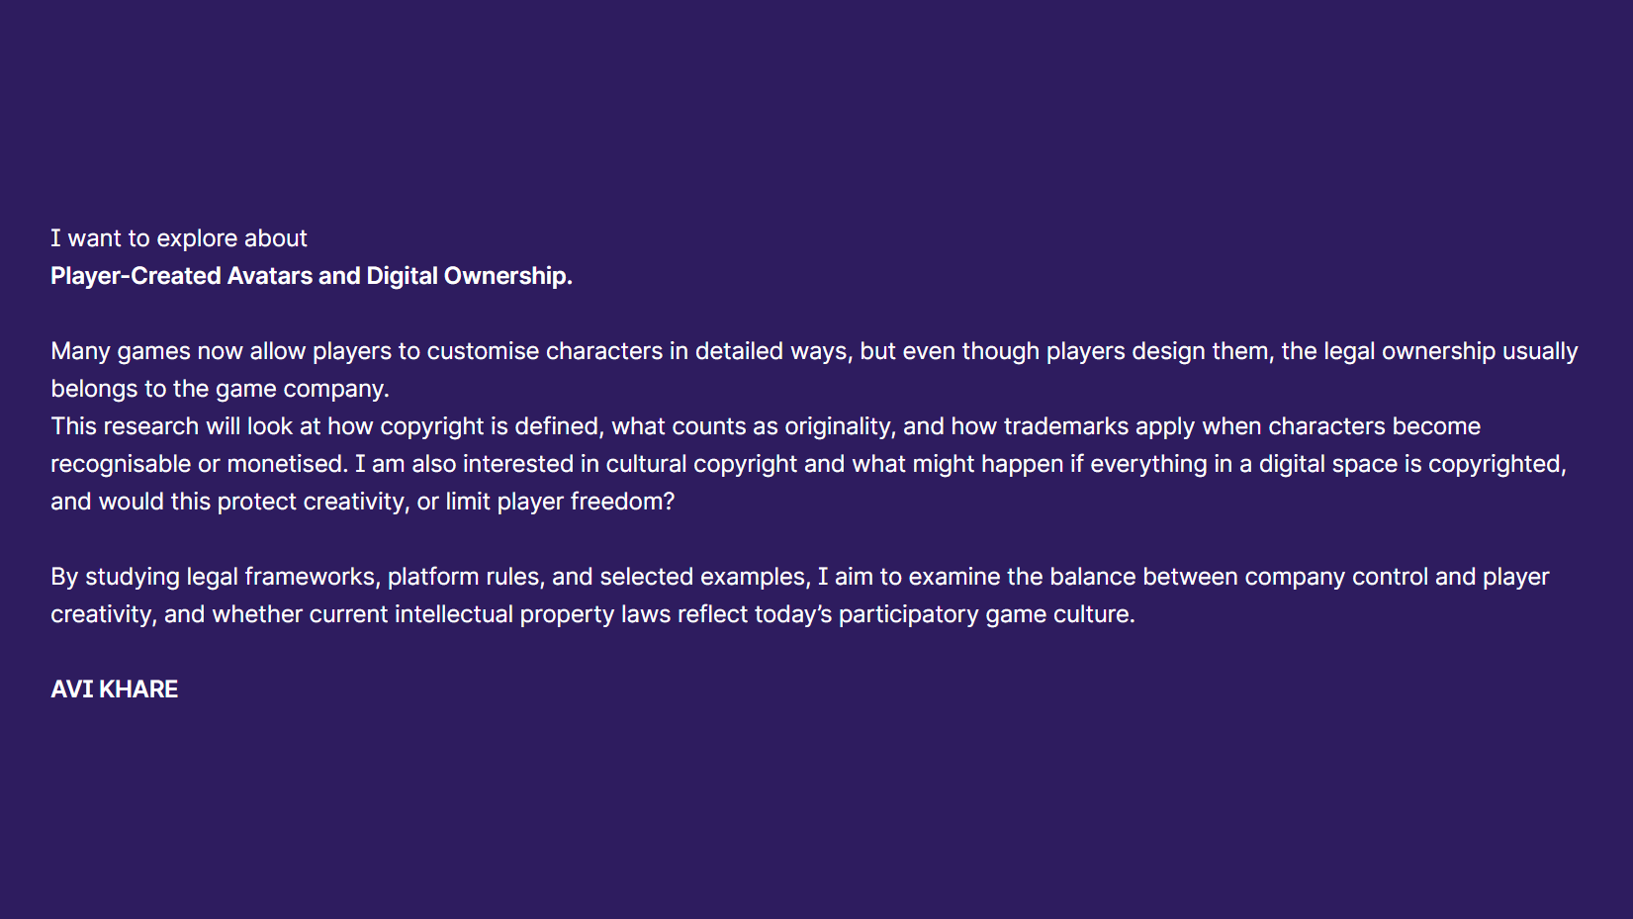This screenshot has height=919, width=1633.
Task: Click the words 'legal ownership usually'
Action: pos(1451,351)
